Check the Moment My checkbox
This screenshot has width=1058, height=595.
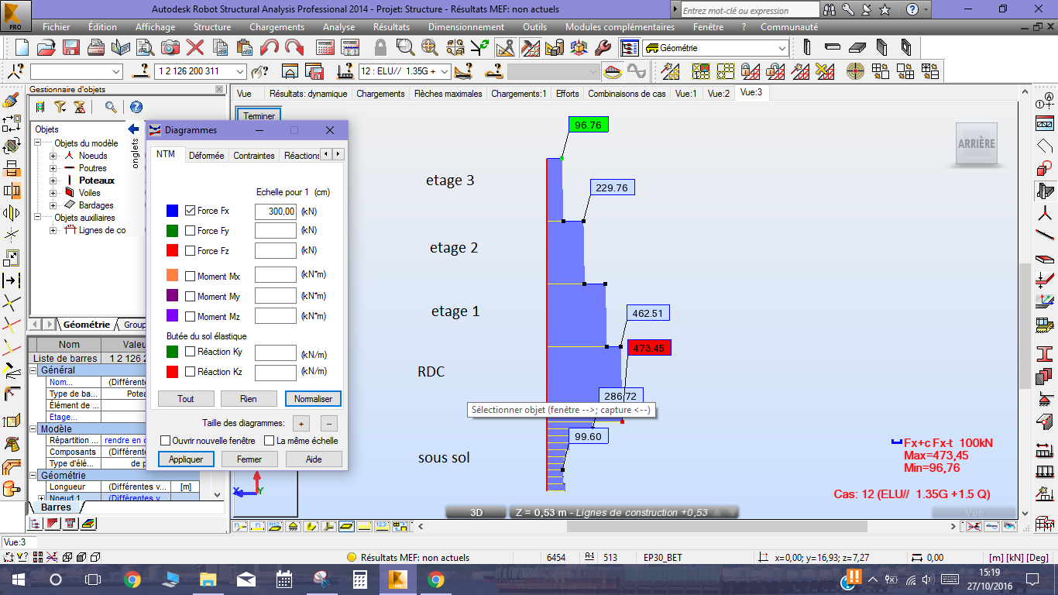click(x=190, y=297)
